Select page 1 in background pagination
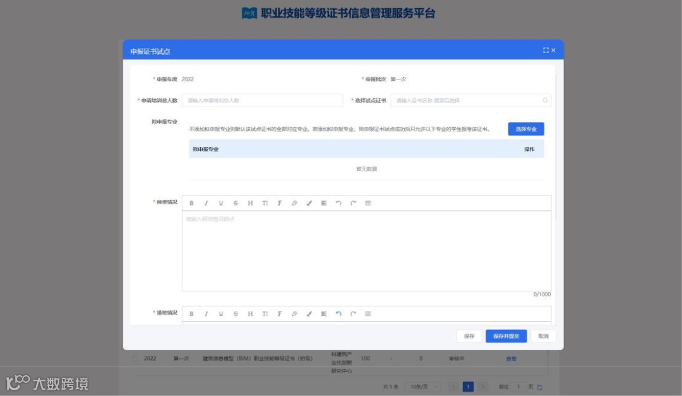Viewport: 682px width, 396px height. [x=468, y=387]
